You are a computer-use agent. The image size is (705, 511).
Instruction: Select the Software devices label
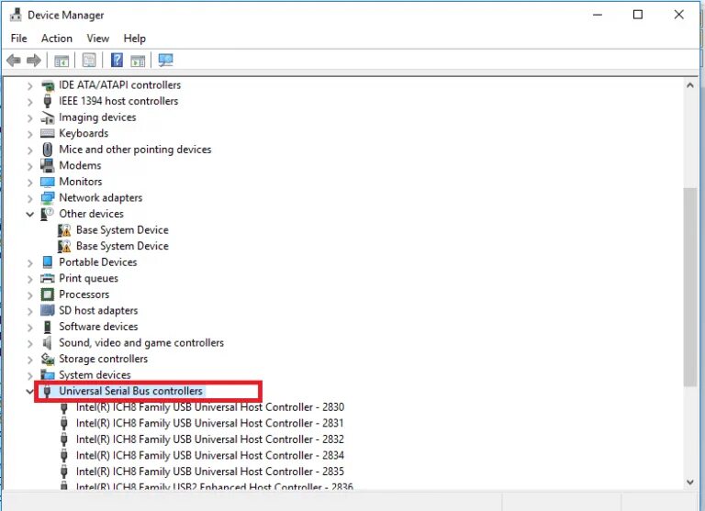pyautogui.click(x=98, y=327)
